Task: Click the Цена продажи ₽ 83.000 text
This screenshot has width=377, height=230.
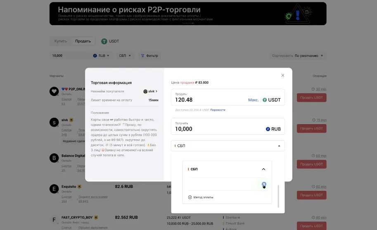Action: (190, 82)
